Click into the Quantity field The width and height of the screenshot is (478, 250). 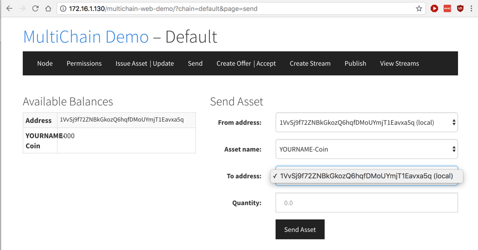pos(366,203)
